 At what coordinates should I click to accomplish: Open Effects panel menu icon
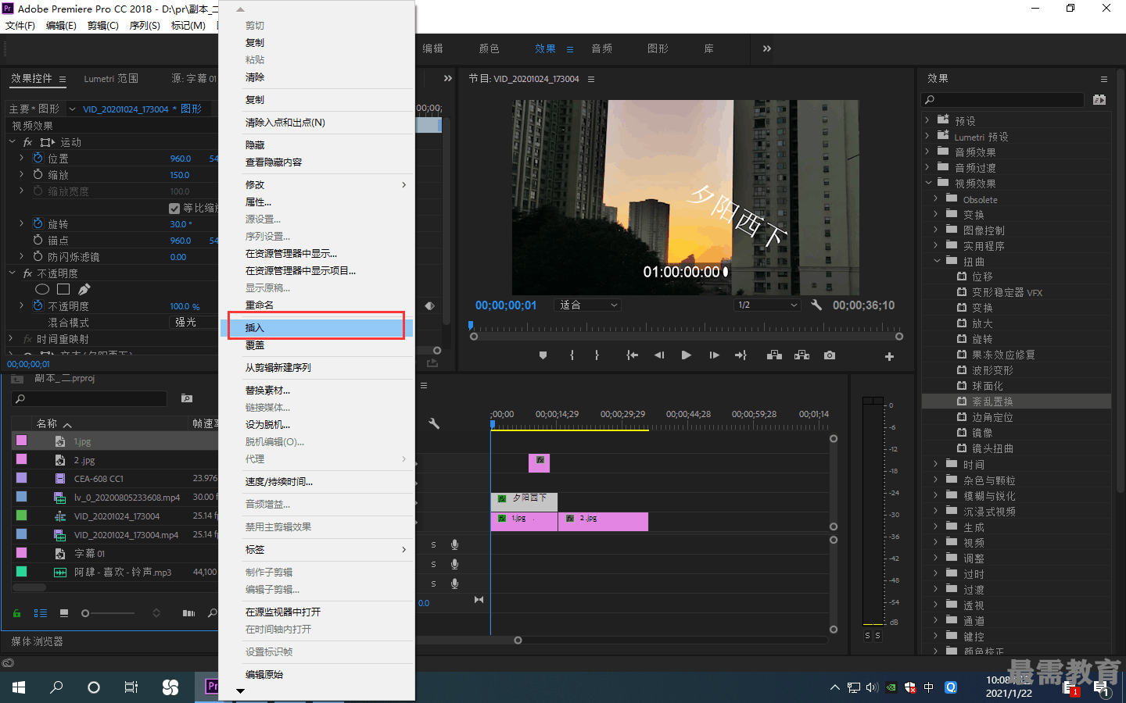click(1104, 79)
